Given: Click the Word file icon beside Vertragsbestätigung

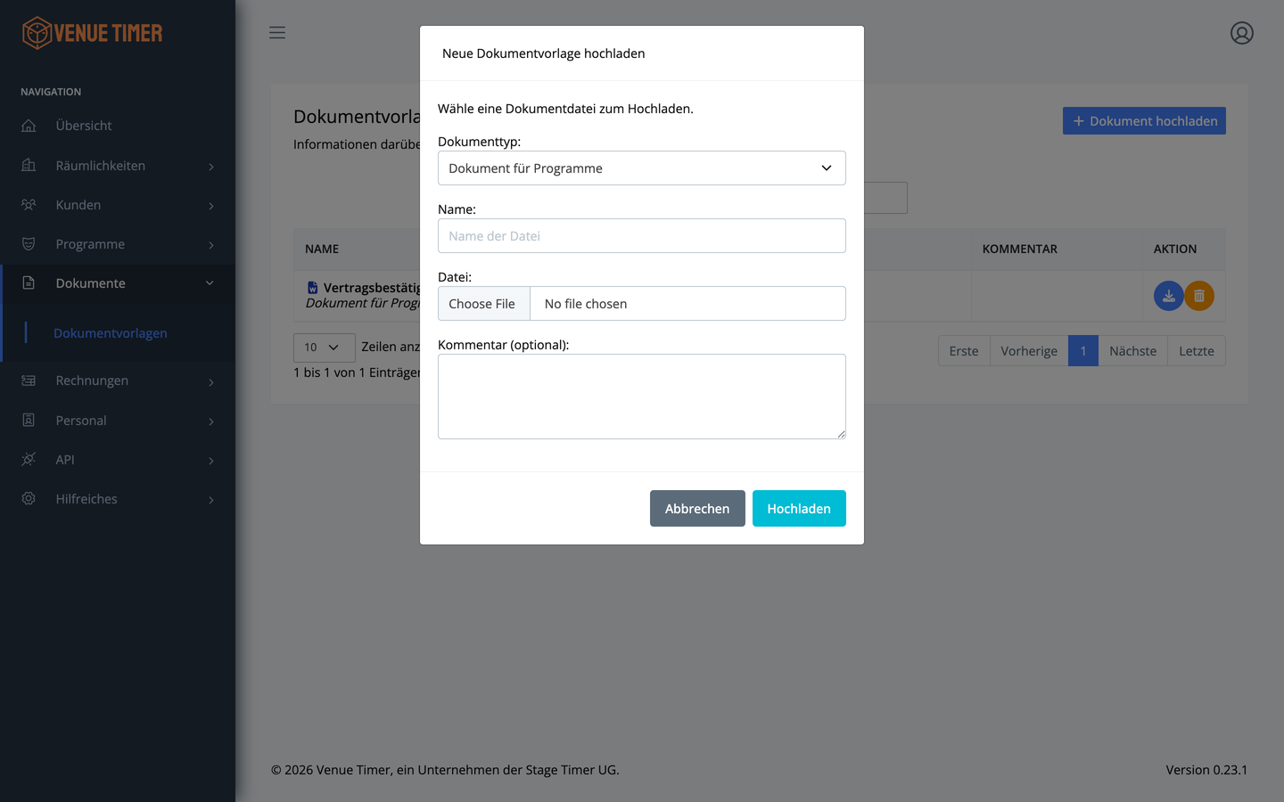Looking at the screenshot, I should click(x=312, y=288).
